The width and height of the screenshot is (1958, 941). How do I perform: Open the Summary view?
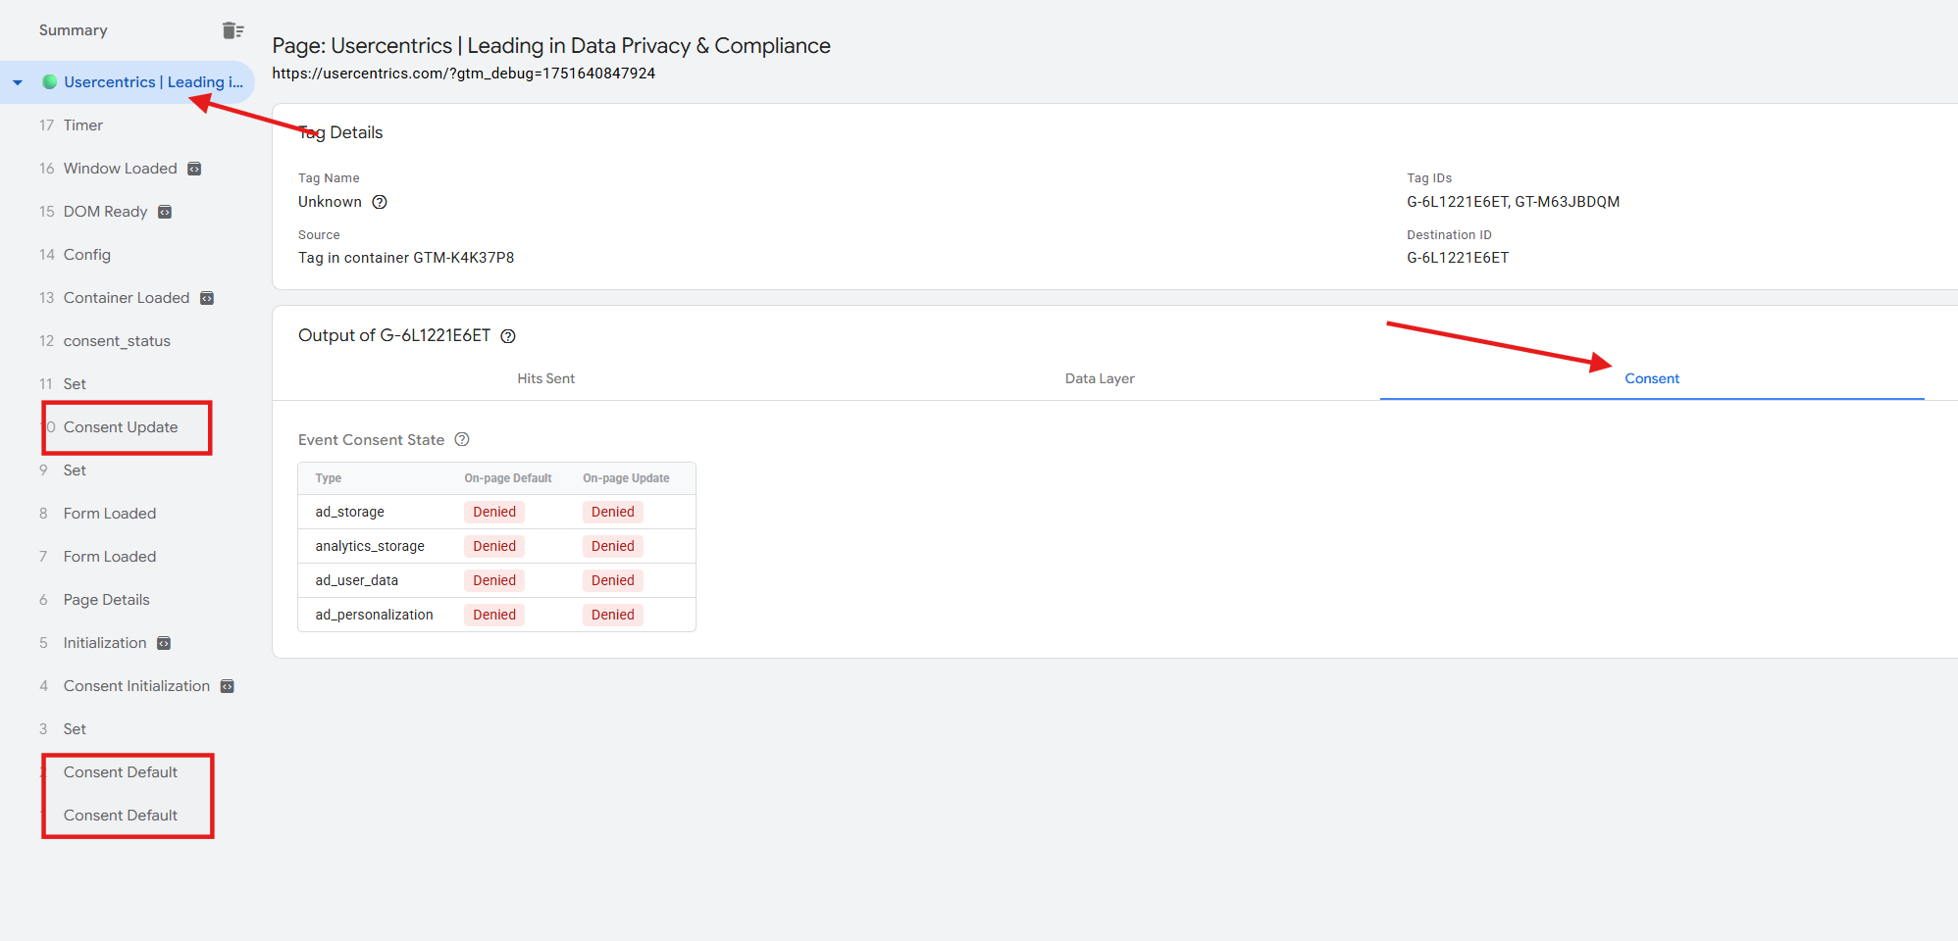[74, 30]
